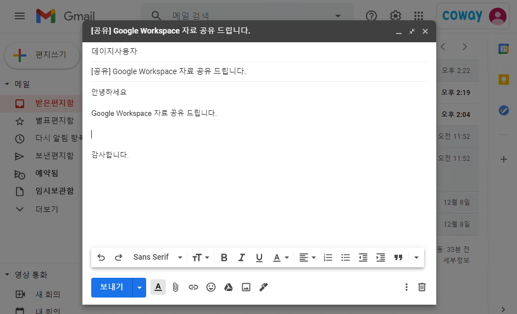Screen dimensions: 517x314
Task: Toggle the formatting options toolbar
Action: [x=158, y=287]
